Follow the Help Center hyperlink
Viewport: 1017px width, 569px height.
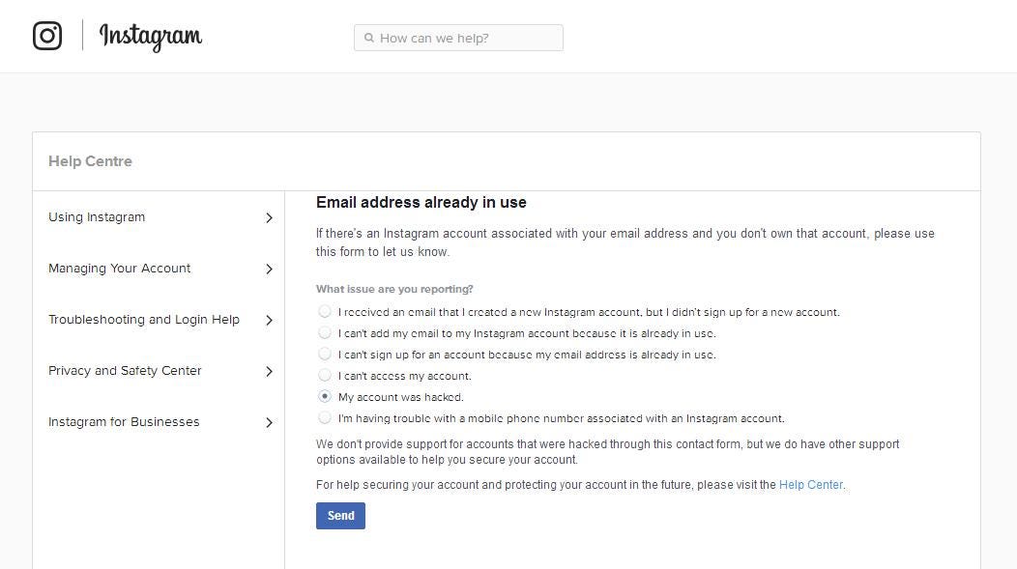point(810,485)
